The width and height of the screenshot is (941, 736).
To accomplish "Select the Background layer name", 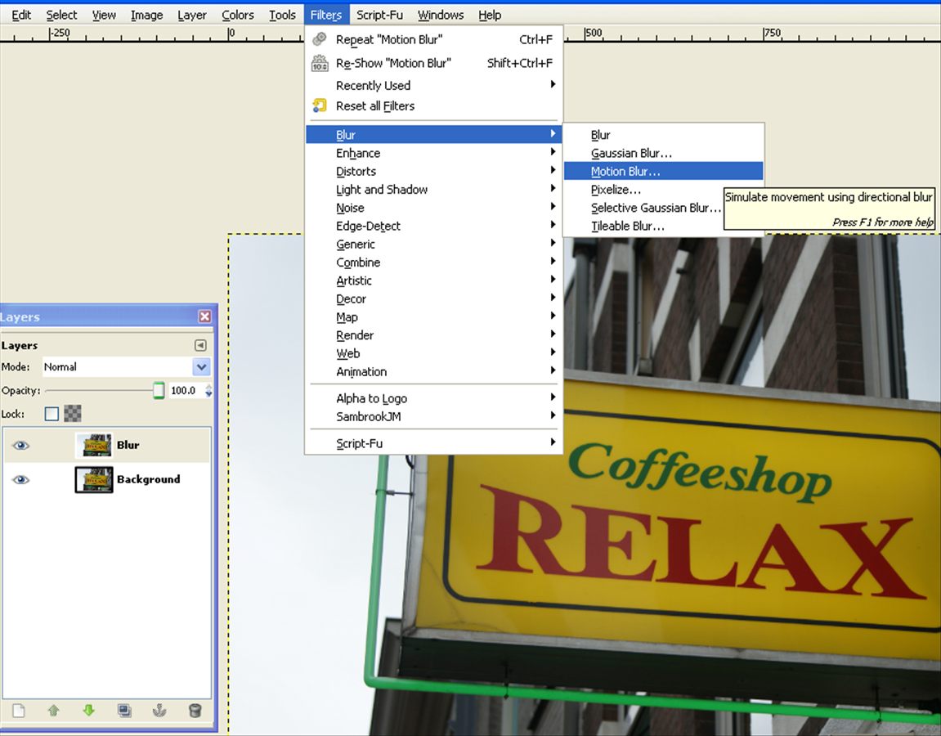I will [x=148, y=479].
